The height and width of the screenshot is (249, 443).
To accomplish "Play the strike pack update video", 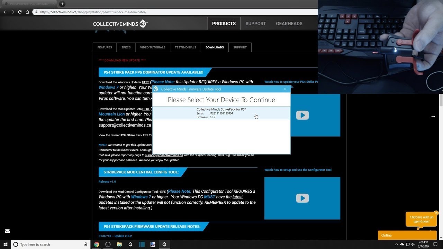I will 302,115.
